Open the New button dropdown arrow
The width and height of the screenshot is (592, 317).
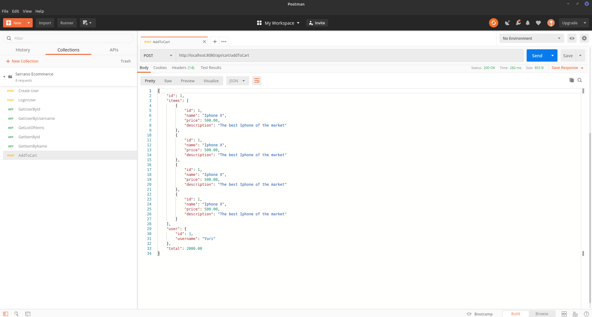[x=29, y=23]
